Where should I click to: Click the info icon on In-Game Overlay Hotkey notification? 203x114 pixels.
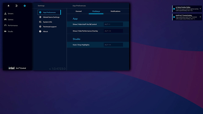(174, 9)
